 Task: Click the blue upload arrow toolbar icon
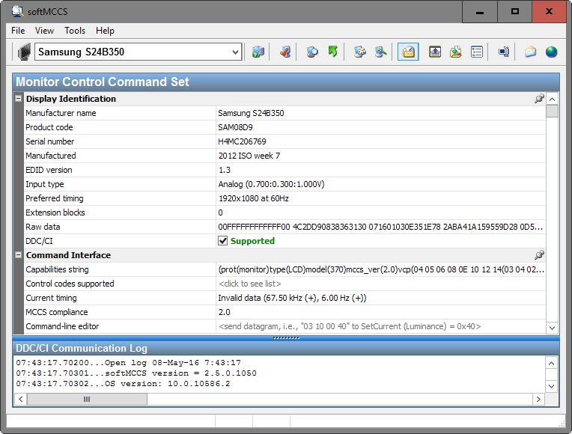435,52
